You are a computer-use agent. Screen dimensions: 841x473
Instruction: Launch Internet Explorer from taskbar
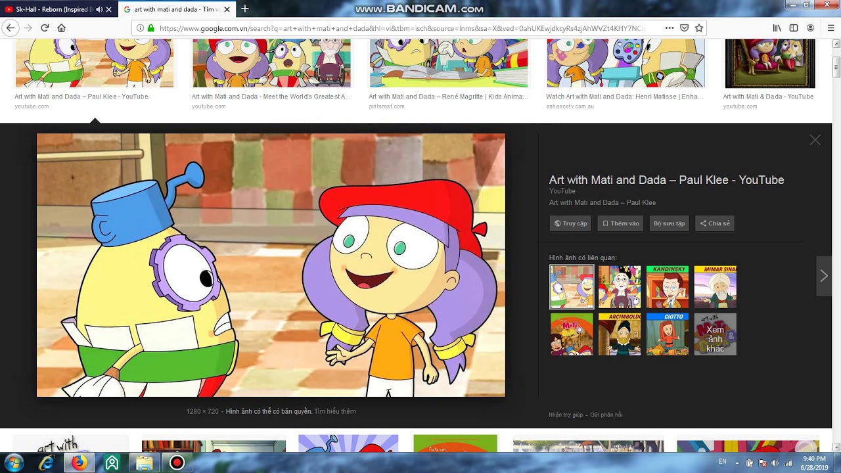pos(47,462)
